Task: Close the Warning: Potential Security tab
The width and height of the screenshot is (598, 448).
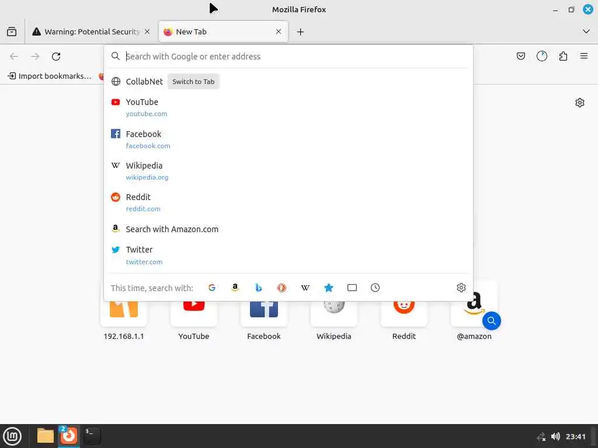Action: coord(147,32)
